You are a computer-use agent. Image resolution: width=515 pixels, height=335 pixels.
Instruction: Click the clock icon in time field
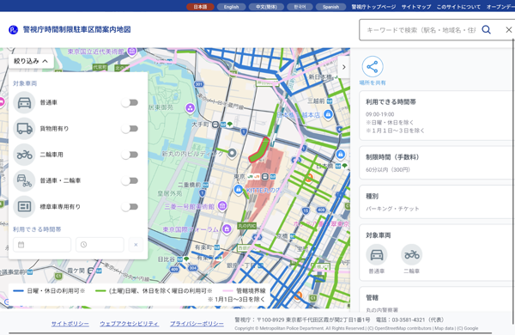tap(84, 245)
